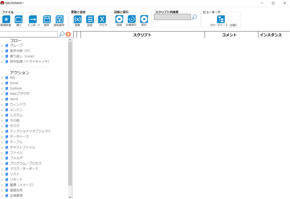Image resolution: width=290 pixels, height=199 pixels.
Task: Select the 正規表現 tree item
Action: point(16,196)
